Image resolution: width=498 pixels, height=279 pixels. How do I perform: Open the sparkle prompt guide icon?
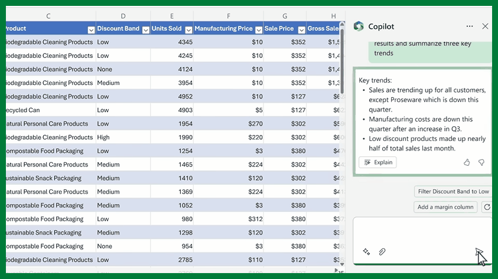[x=366, y=252]
